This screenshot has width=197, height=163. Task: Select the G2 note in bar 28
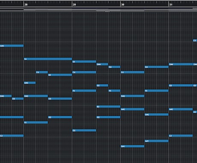point(60,117)
